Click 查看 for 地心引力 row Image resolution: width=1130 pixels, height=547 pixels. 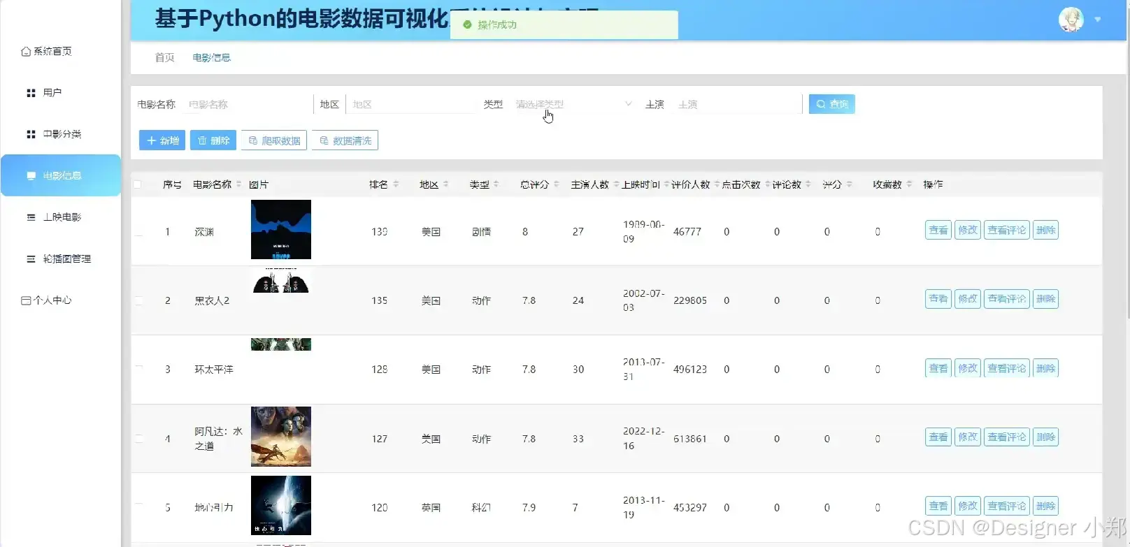(938, 506)
